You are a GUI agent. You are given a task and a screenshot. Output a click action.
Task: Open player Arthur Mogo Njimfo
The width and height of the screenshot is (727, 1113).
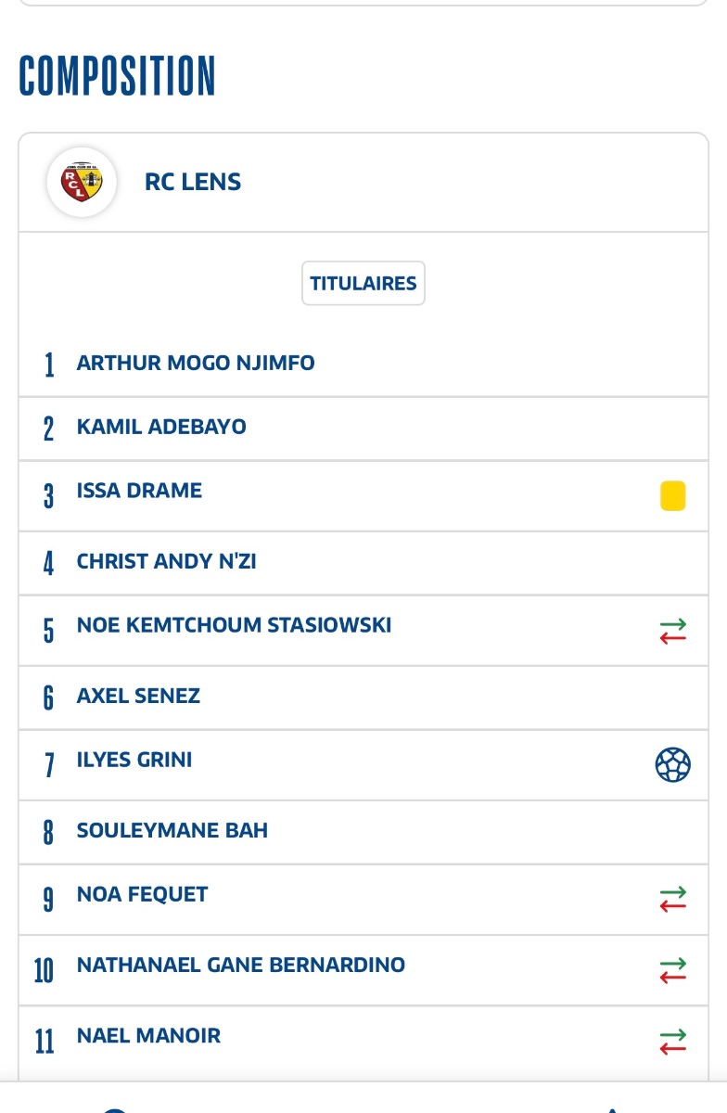click(x=196, y=363)
